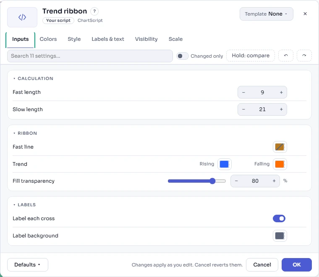Click the redo arrow button
The width and height of the screenshot is (319, 277).
[304, 56]
